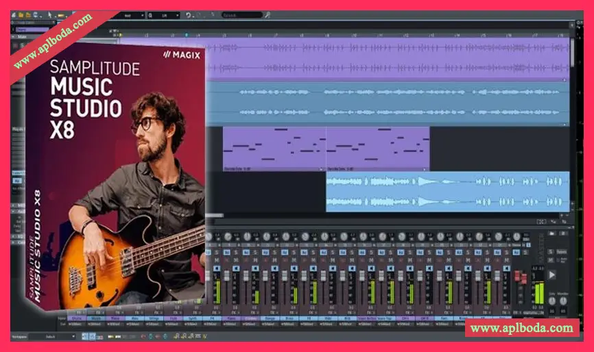
Task: Solo the Snare Top mixer channel
Action: click(390, 252)
